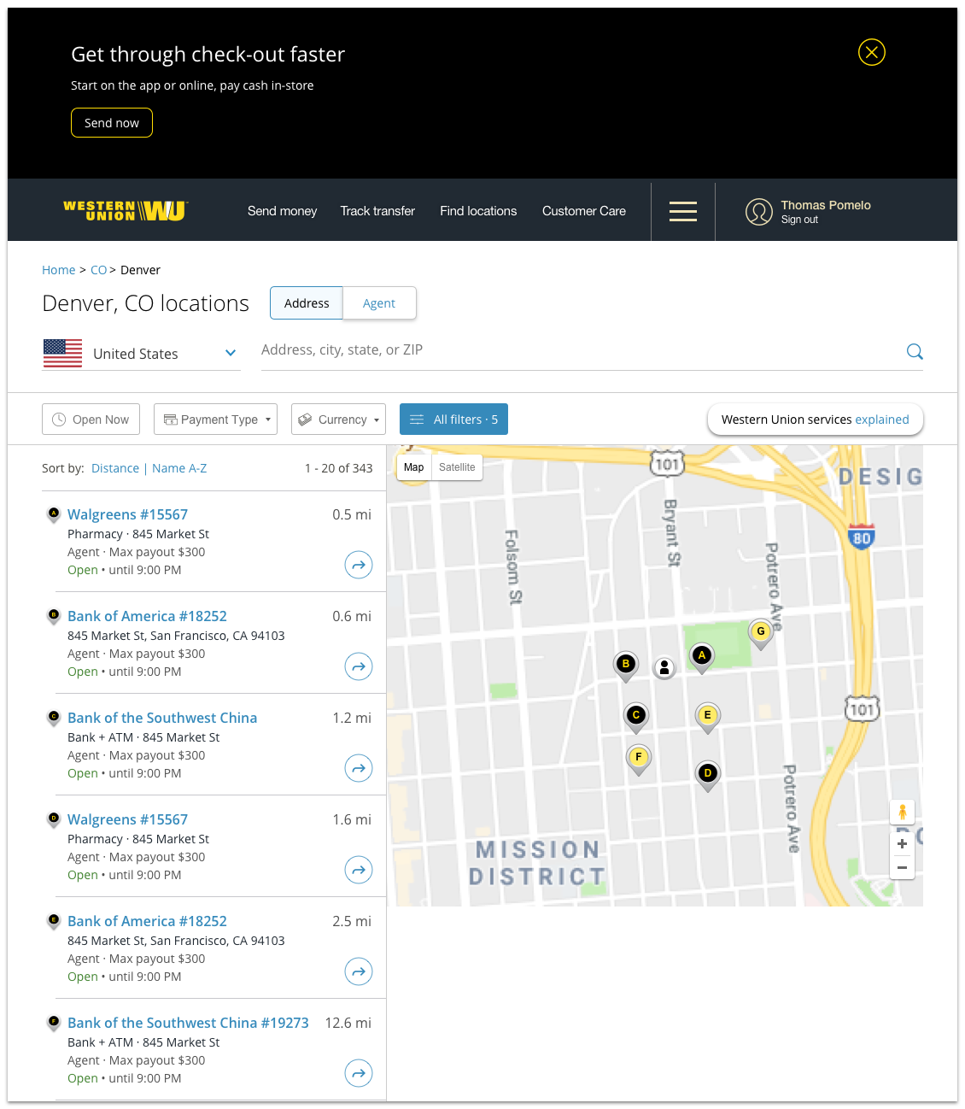Screen dimensions: 965x1109
Task: Get directions for Bank of America 2.5 mi
Action: pyautogui.click(x=359, y=971)
